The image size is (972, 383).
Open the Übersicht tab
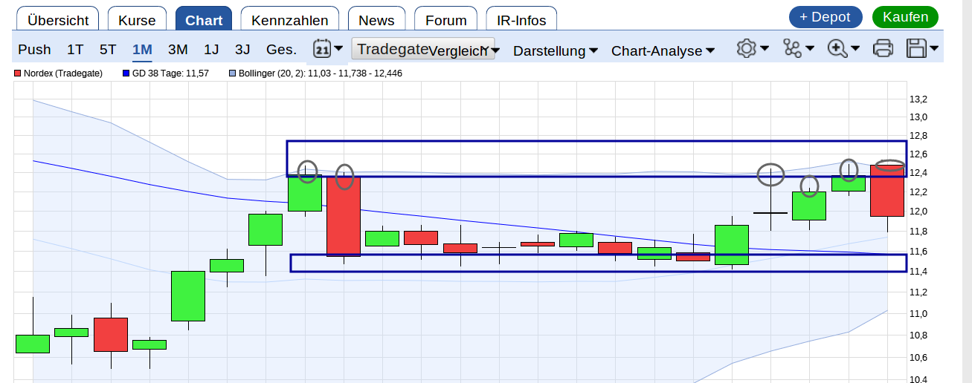[58, 19]
